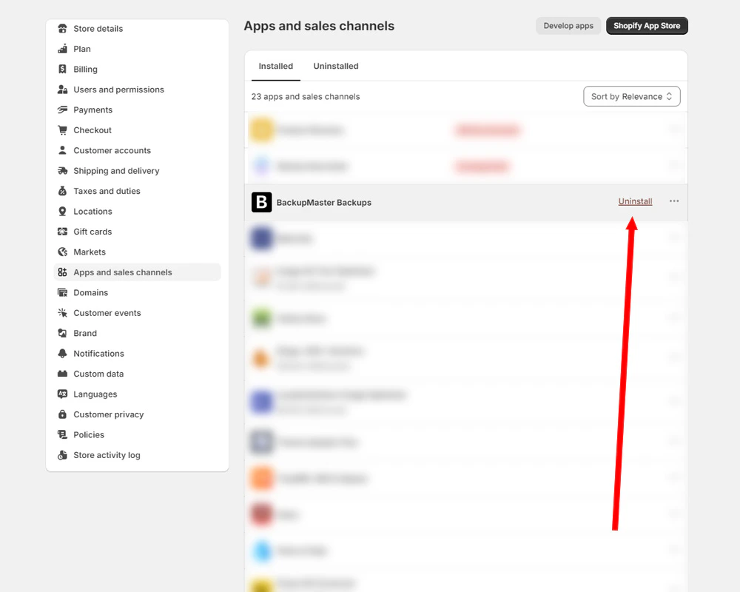
Task: Select the Installed tab
Action: coord(275,66)
